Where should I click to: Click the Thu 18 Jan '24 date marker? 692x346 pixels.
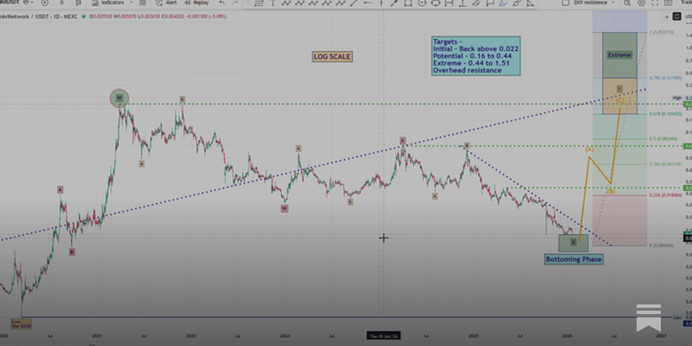[384, 336]
